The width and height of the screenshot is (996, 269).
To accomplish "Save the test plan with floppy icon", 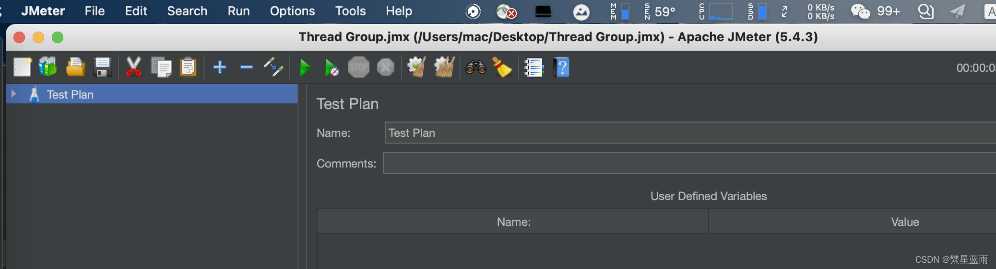I will tap(102, 67).
